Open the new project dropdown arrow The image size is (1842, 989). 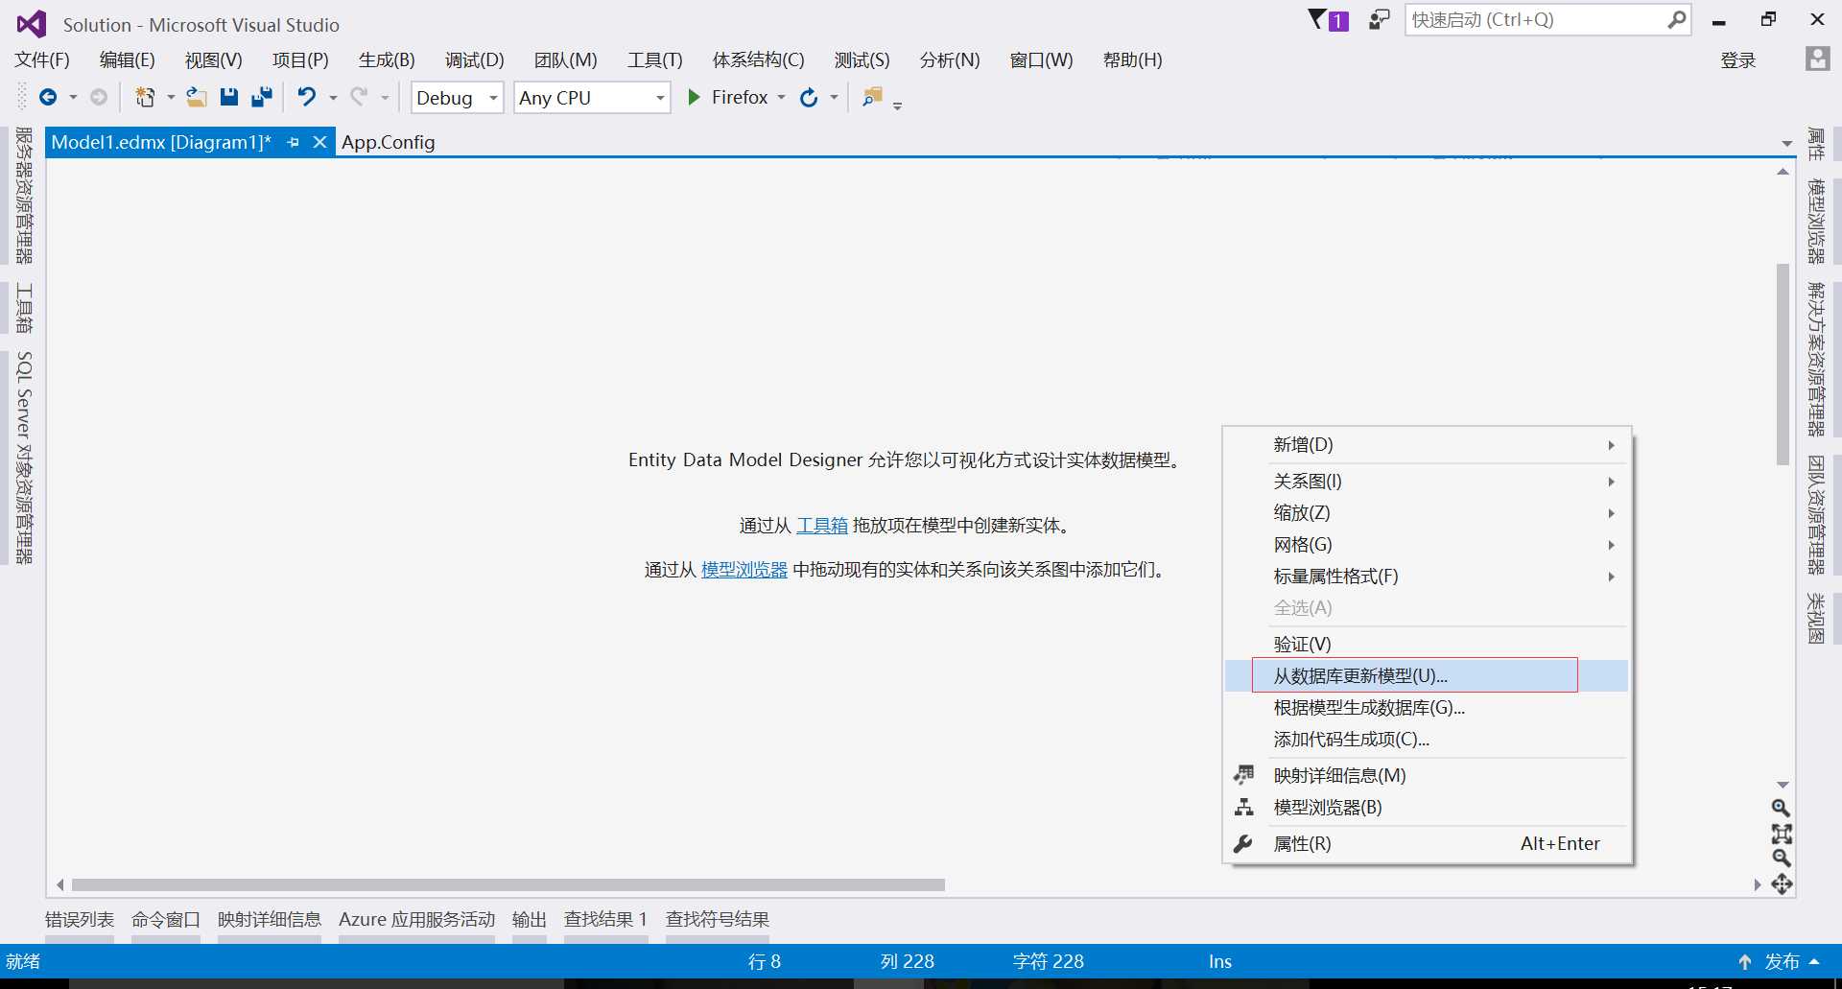(x=171, y=98)
